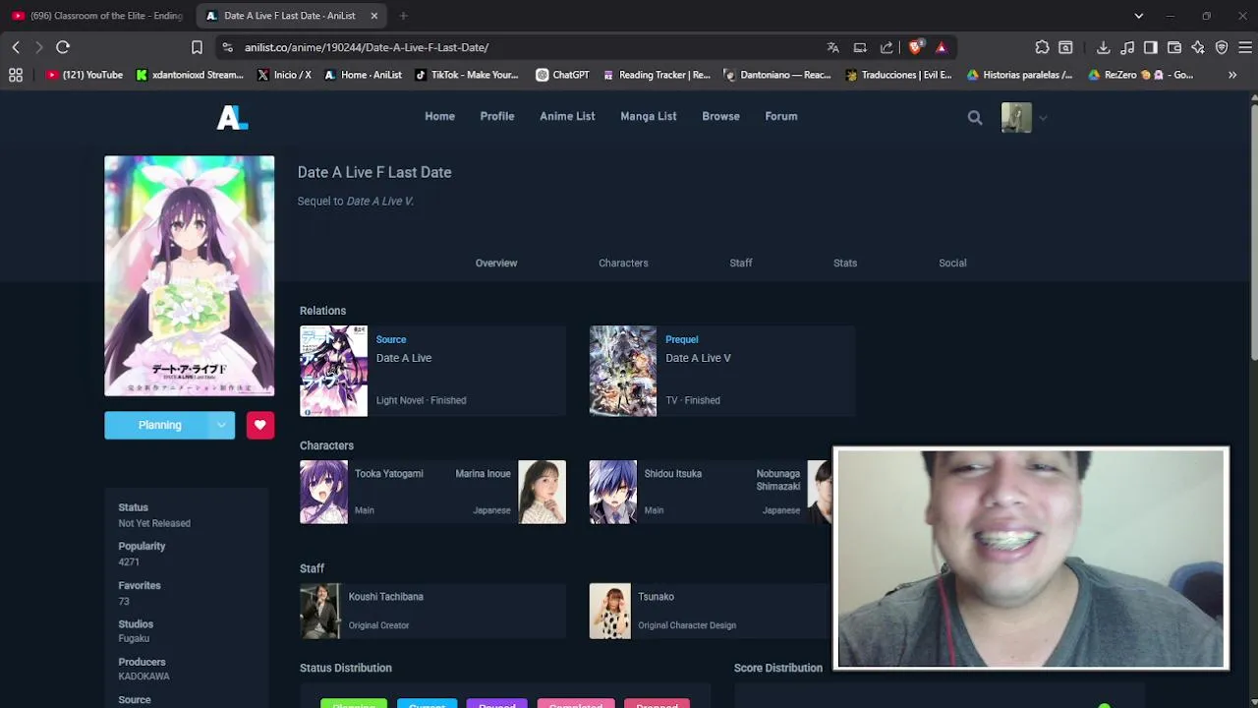Screen dimensions: 1258x708
Task: Switch to the Classroom of the Elite YouTube tab
Action: click(x=97, y=16)
